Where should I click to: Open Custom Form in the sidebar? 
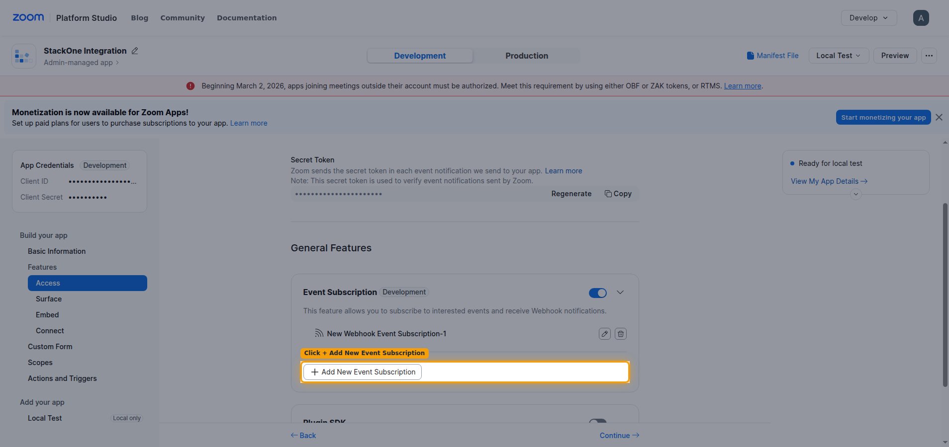pyautogui.click(x=50, y=347)
